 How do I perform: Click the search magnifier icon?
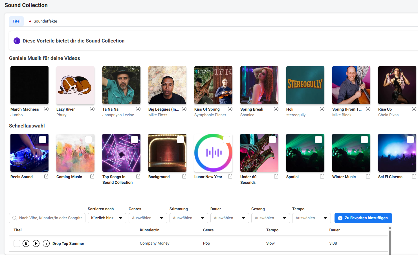click(15, 218)
